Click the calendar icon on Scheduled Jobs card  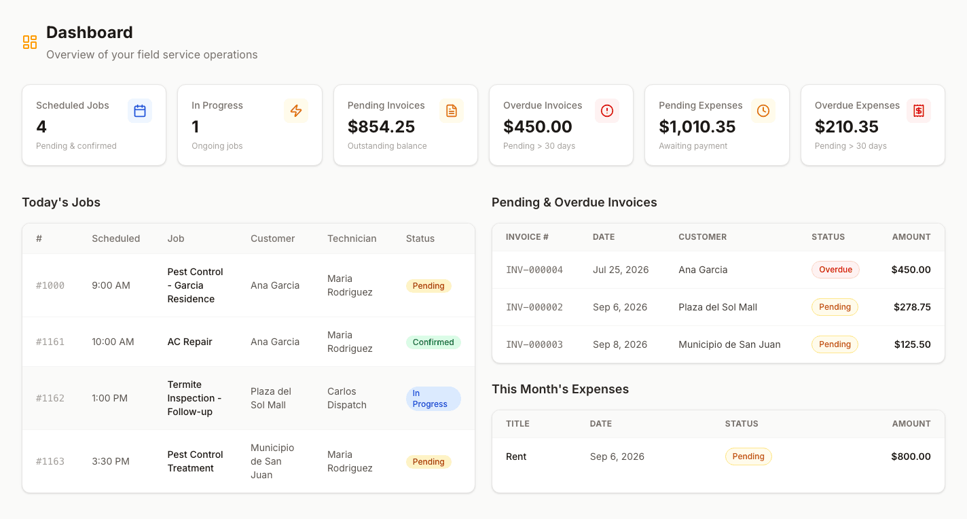coord(140,111)
